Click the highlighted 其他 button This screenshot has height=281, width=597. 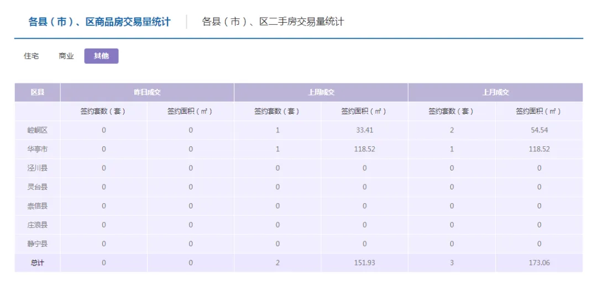[101, 56]
